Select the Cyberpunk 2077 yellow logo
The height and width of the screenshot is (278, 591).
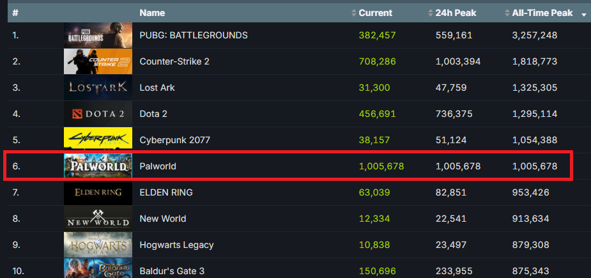pos(98,140)
